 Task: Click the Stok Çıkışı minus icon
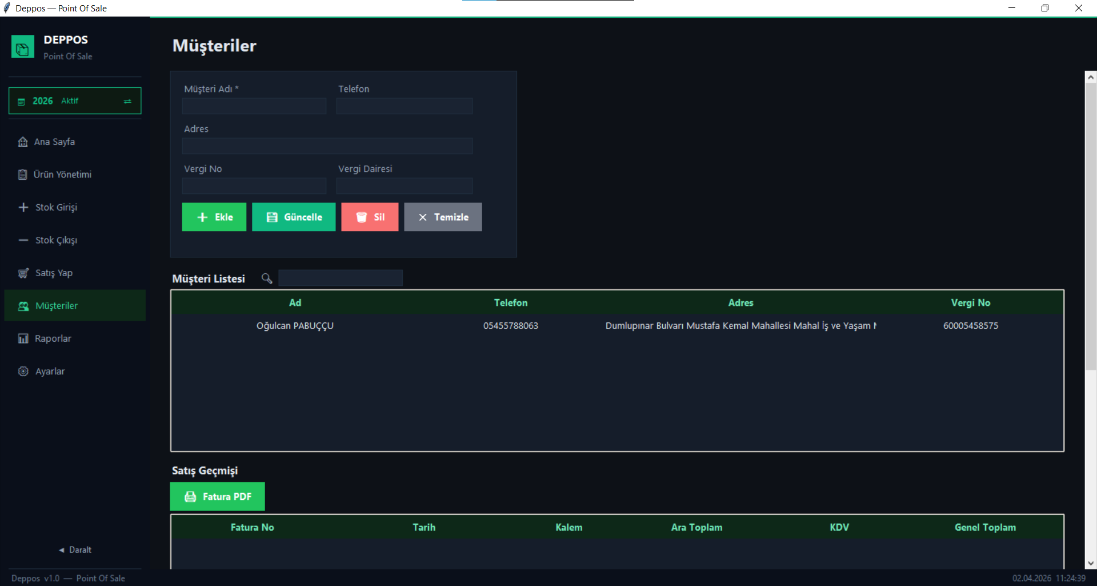[23, 240]
